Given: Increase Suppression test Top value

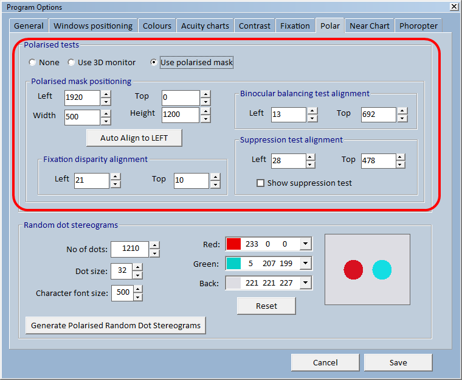Looking at the screenshot, I should point(400,157).
